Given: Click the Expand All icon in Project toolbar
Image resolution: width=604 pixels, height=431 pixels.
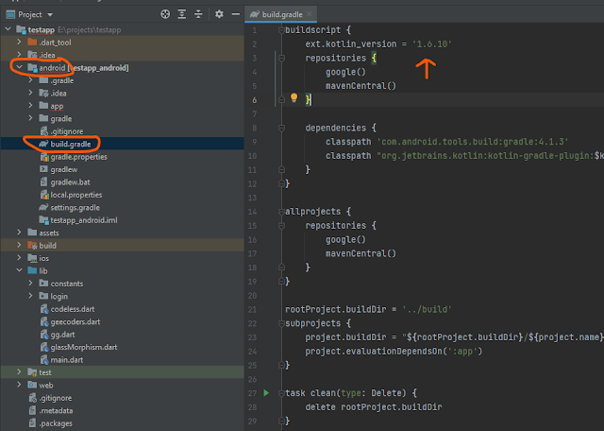Looking at the screenshot, I should pos(182,15).
